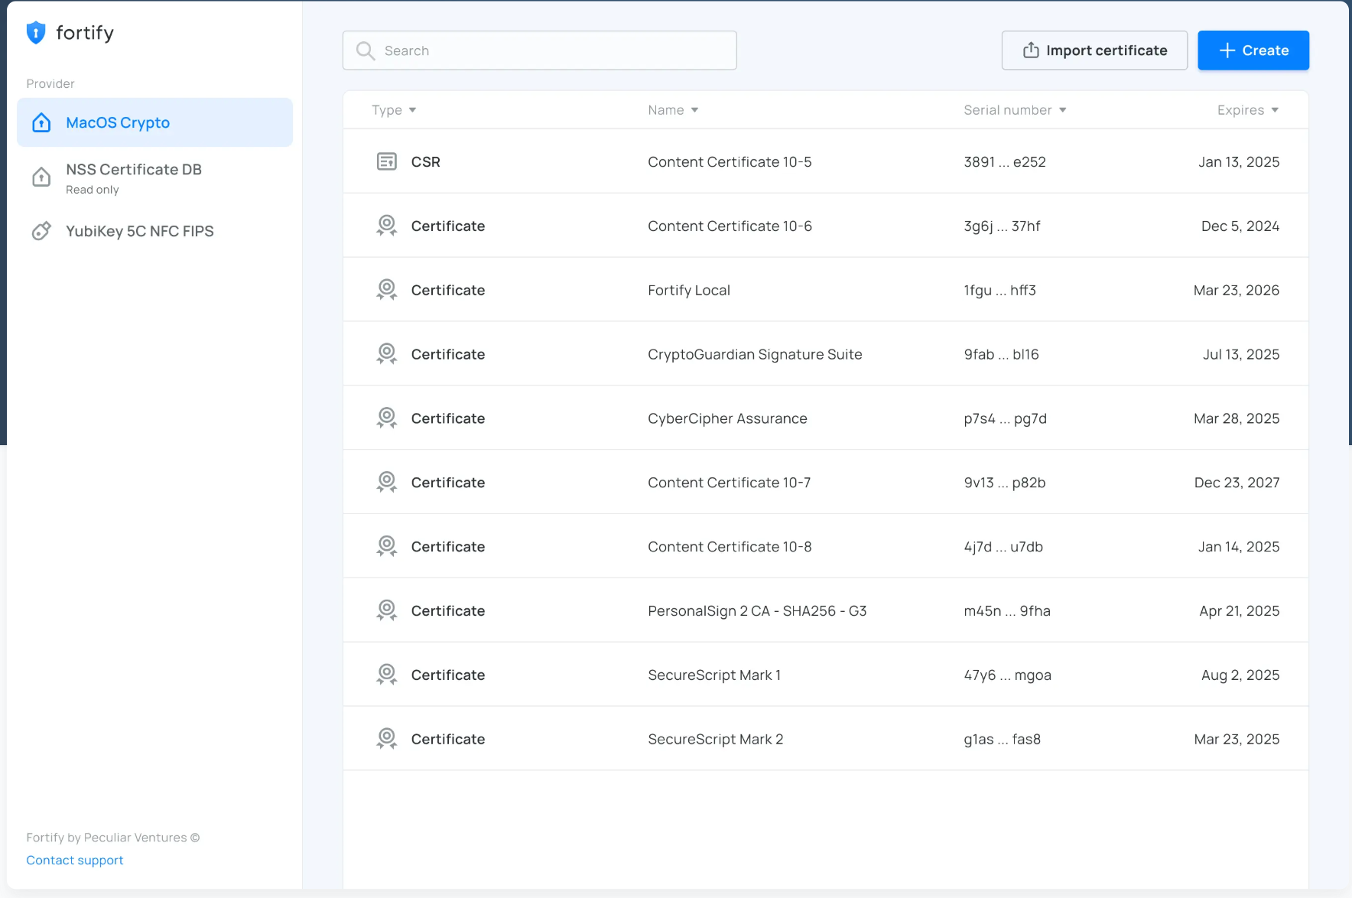Click the Create button
The width and height of the screenshot is (1352, 898).
pyautogui.click(x=1253, y=50)
